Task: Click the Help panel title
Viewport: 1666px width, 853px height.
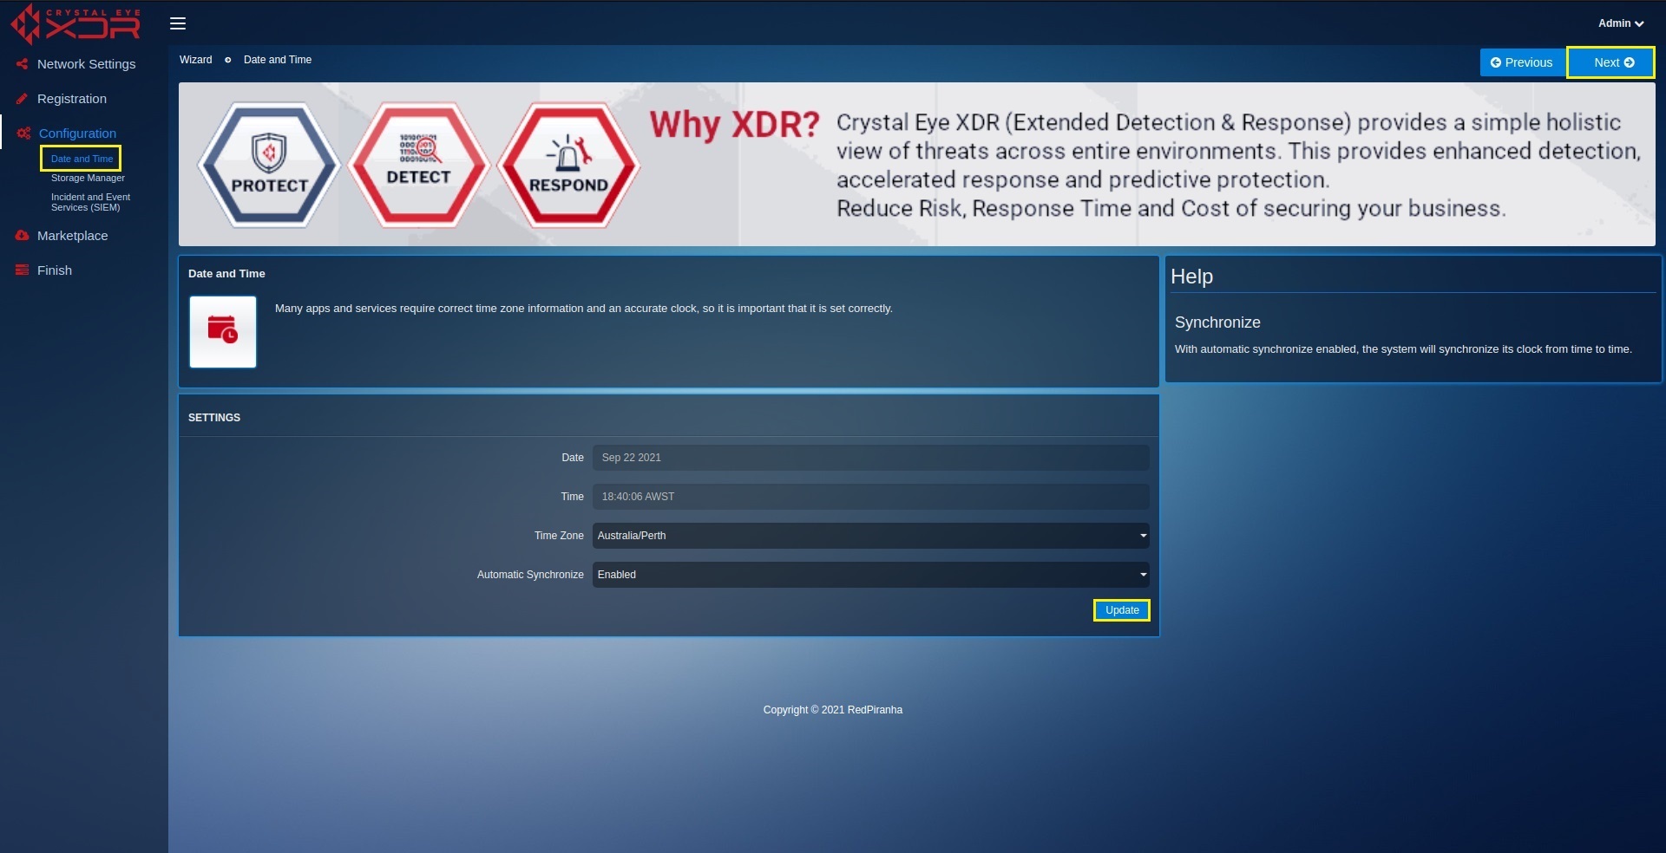Action: 1191,277
